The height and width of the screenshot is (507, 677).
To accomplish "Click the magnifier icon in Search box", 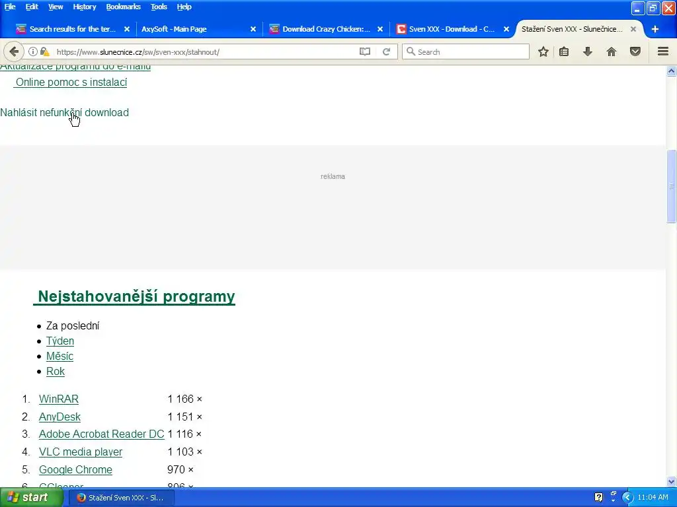I will pyautogui.click(x=411, y=51).
